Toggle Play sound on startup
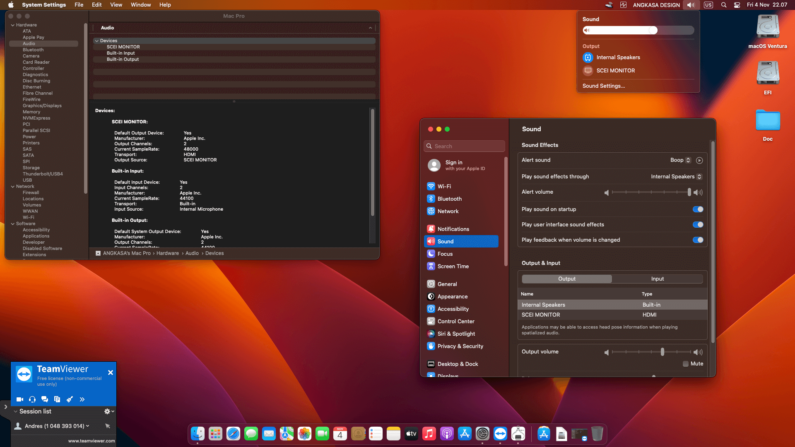This screenshot has width=795, height=447. [698, 209]
